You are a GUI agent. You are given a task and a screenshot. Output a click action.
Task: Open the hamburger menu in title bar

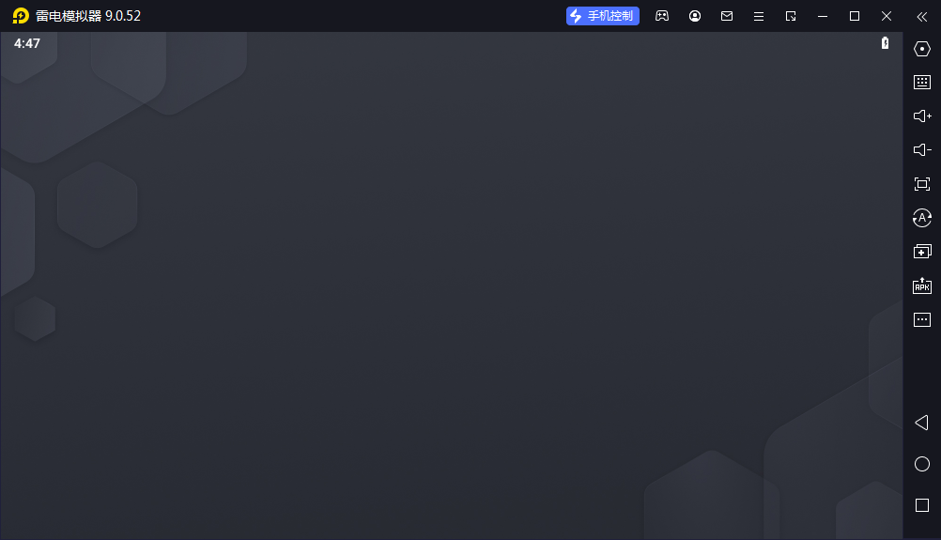[759, 16]
